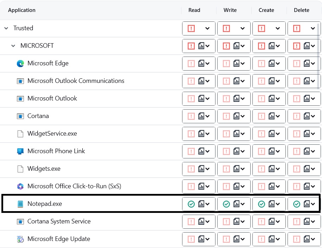The image size is (322, 248).
Task: Click the Notepad.exe notepad icon
Action: click(x=20, y=204)
